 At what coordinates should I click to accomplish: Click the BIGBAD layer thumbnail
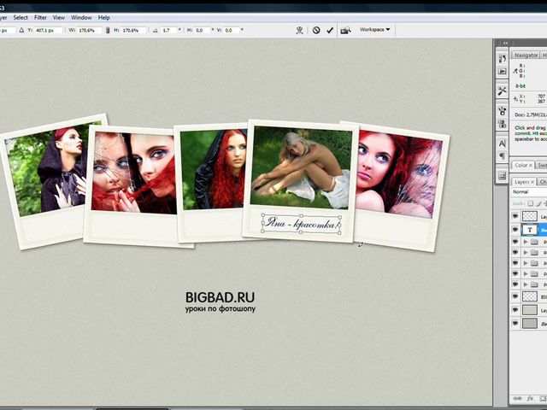(x=530, y=296)
